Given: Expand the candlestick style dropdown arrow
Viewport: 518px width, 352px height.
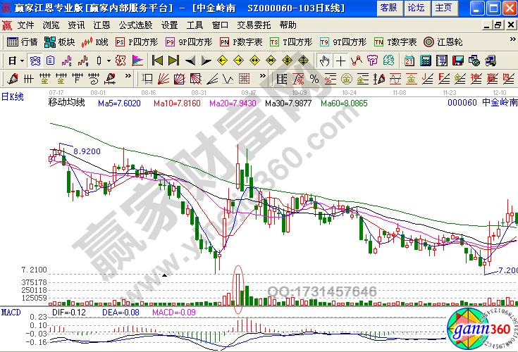Looking at the screenshot, I should [x=108, y=60].
